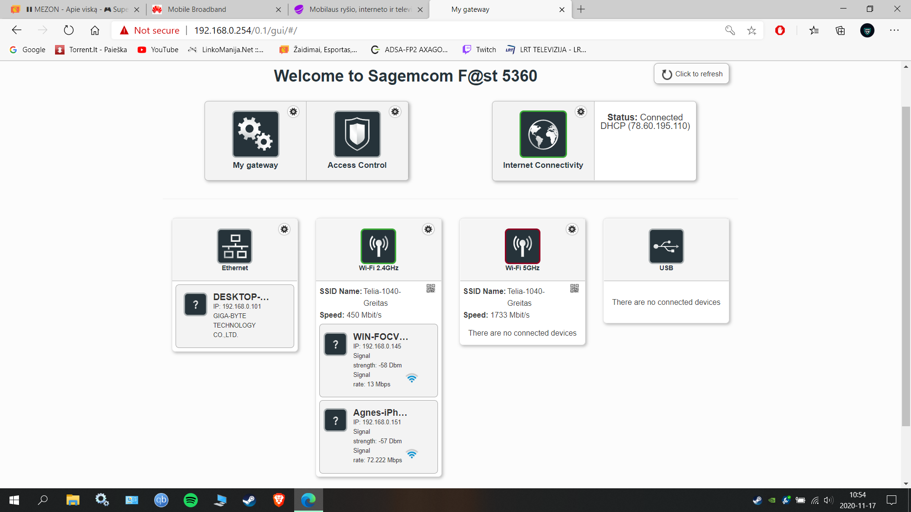Click the volume icon in system tray
This screenshot has width=911, height=512.
828,500
